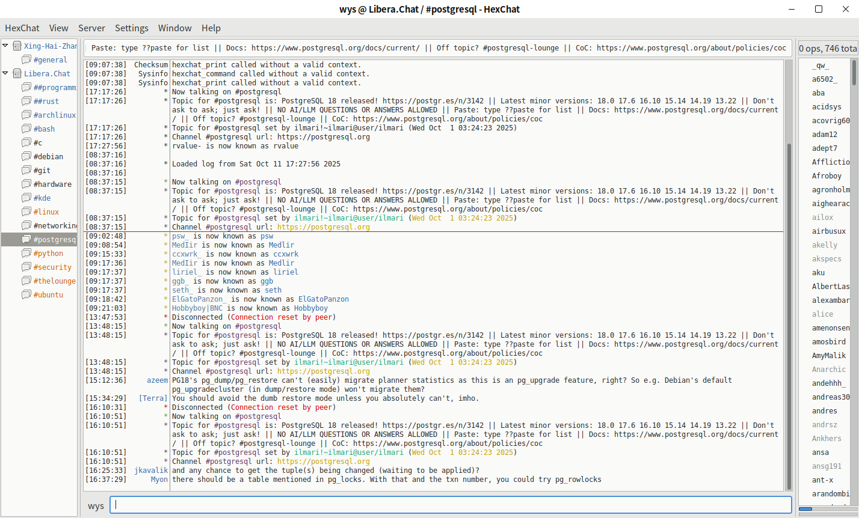Click the #ubuntu channel icon
The width and height of the screenshot is (859, 518).
tap(26, 295)
